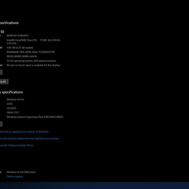Open the Online support link

coord(15,177)
